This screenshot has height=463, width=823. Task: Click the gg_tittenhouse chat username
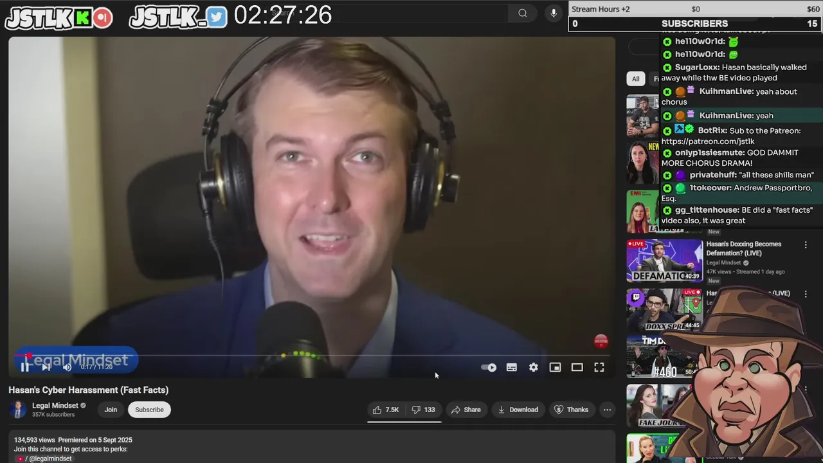707,210
